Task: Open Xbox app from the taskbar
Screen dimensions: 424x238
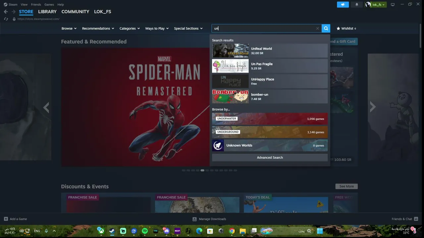Action: [x=101, y=231]
